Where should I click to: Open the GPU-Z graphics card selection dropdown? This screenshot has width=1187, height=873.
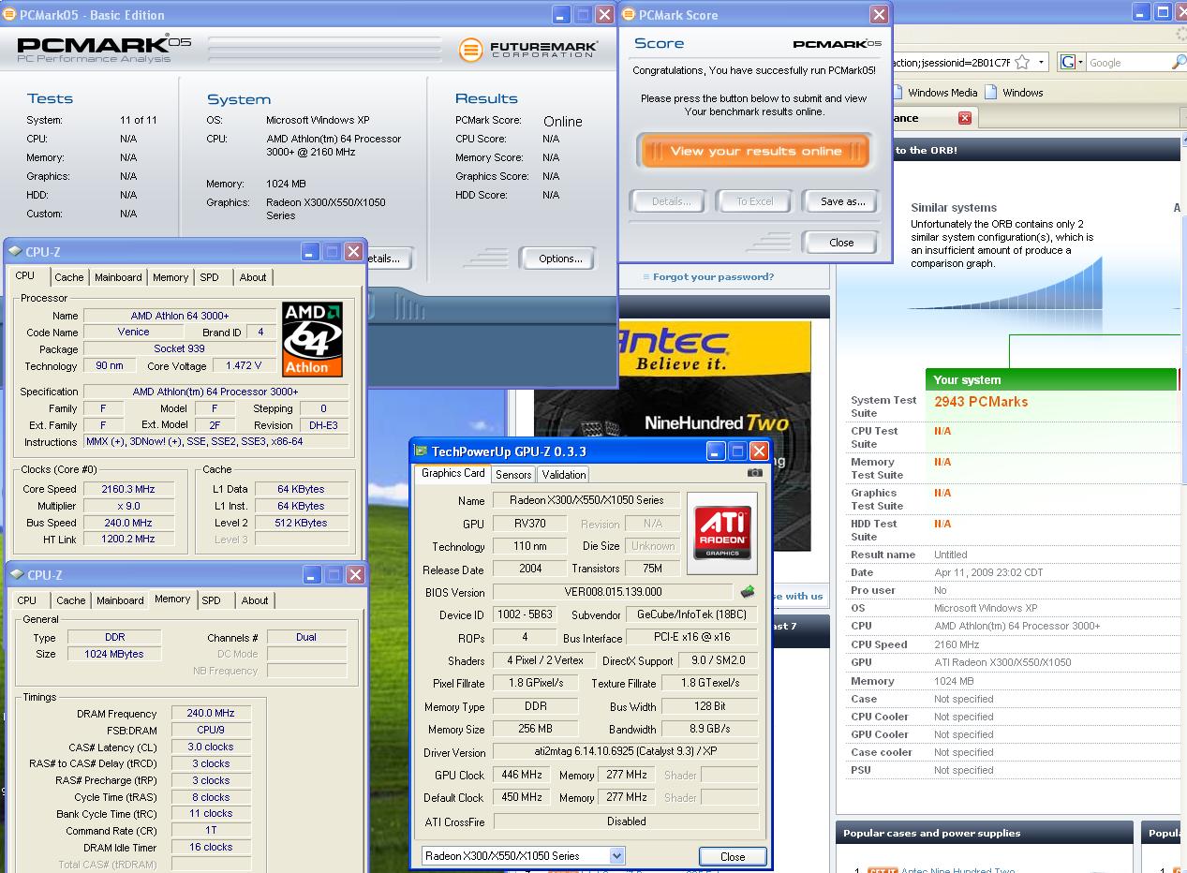click(x=616, y=855)
